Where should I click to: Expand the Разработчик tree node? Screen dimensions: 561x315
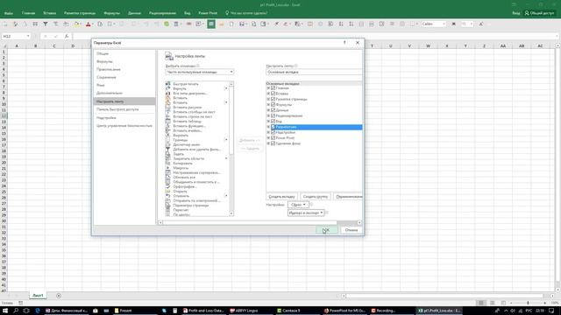tap(268, 127)
